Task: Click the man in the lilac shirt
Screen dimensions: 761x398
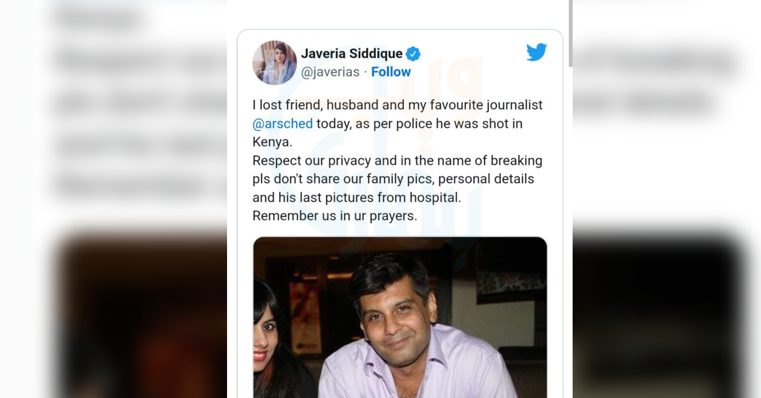Action: (x=406, y=330)
